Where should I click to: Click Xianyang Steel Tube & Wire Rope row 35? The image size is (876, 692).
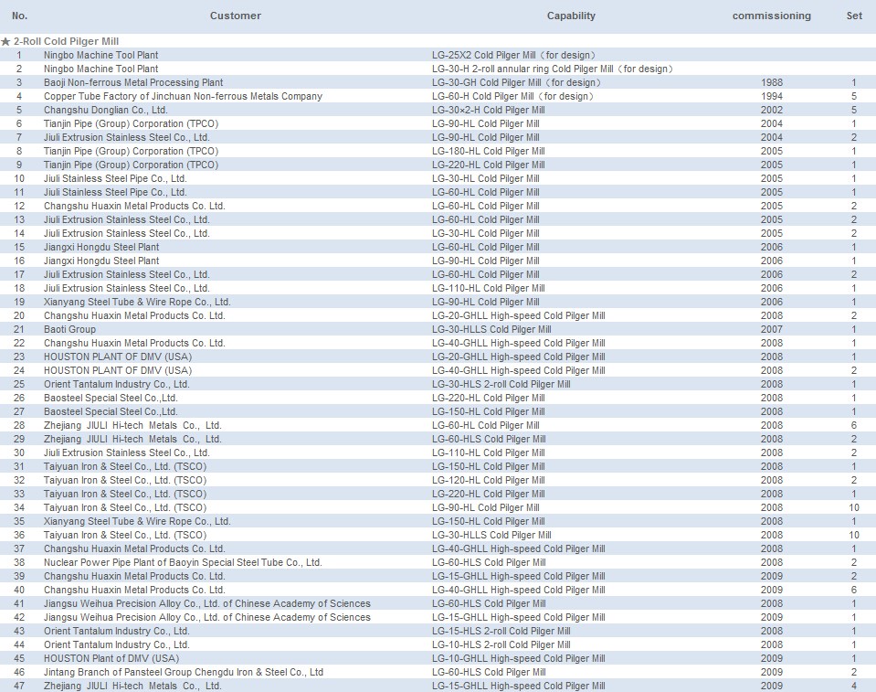coord(137,522)
